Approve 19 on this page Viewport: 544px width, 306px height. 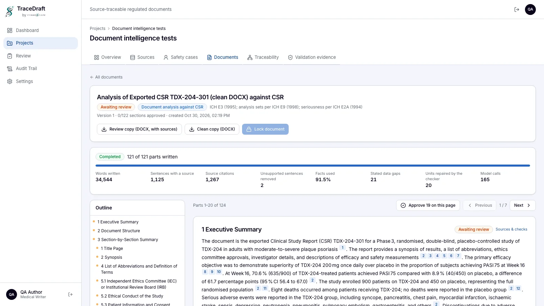coord(428,205)
